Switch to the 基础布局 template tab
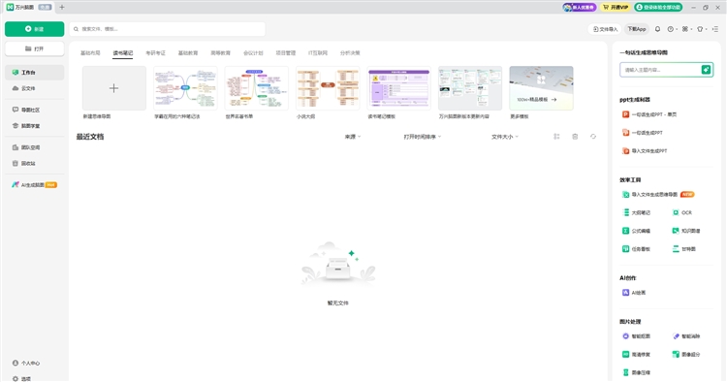The width and height of the screenshot is (727, 382). 90,53
